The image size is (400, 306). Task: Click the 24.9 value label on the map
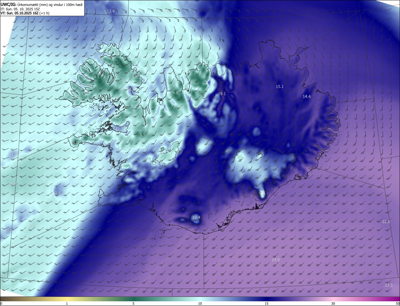coord(276,260)
